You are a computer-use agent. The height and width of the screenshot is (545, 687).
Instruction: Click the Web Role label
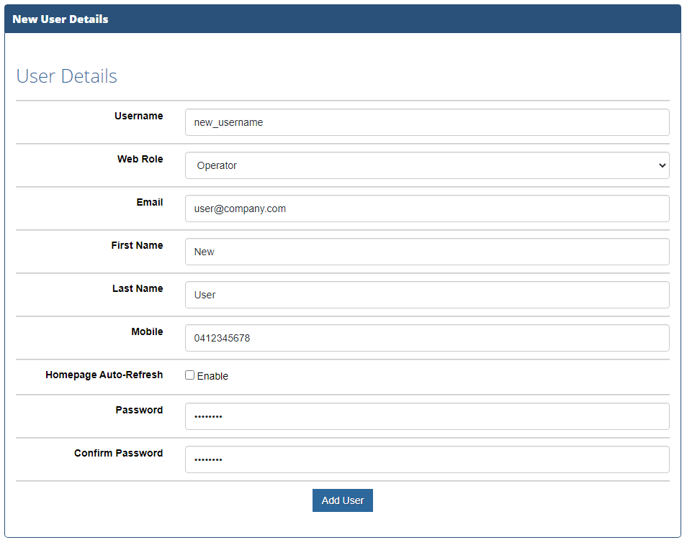click(140, 159)
